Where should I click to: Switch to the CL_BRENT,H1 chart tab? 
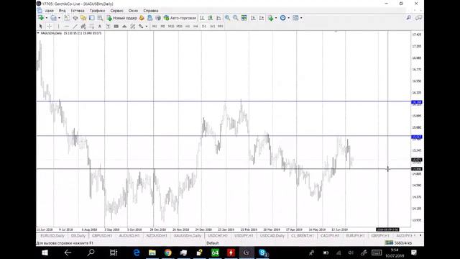(x=303, y=236)
